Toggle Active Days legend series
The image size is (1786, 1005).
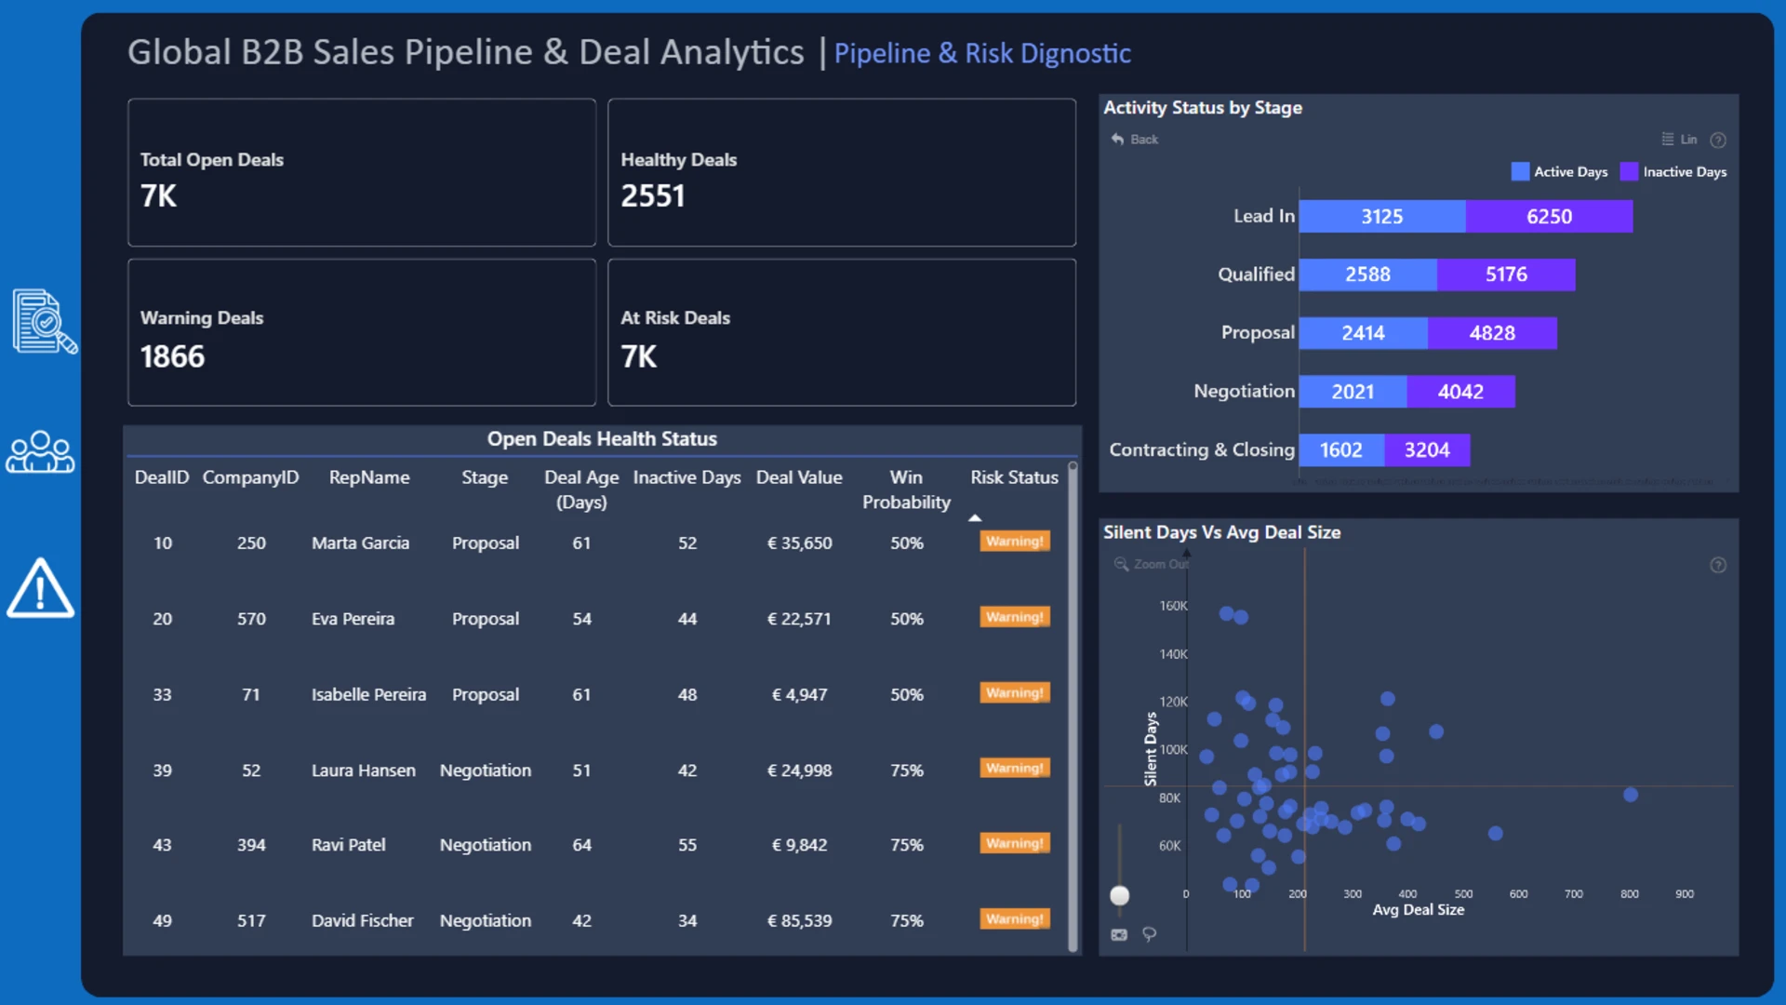coord(1560,172)
